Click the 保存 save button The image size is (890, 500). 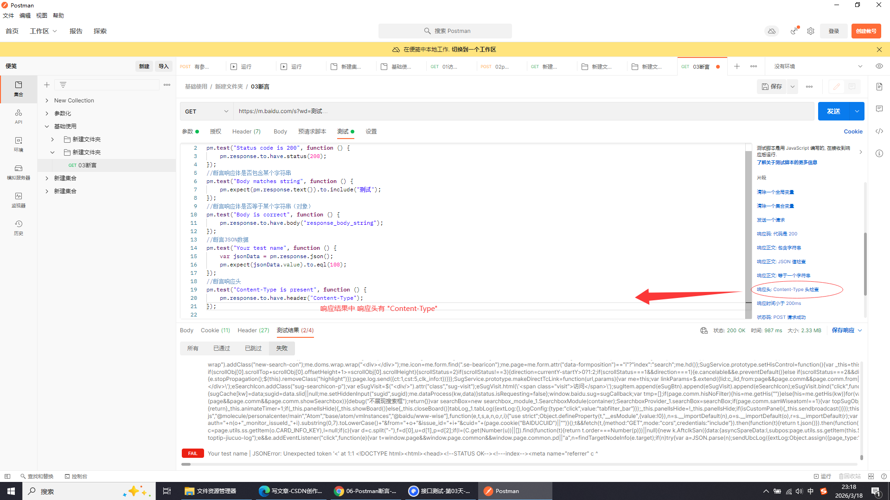coord(772,87)
